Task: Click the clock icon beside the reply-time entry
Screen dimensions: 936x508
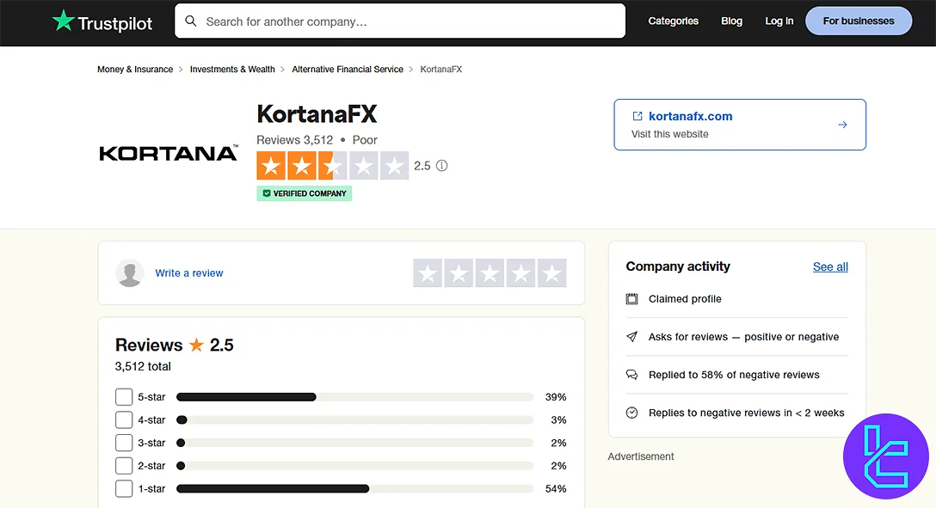Action: [x=633, y=413]
